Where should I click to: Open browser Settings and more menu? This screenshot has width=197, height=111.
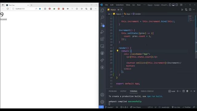pos(96,9)
